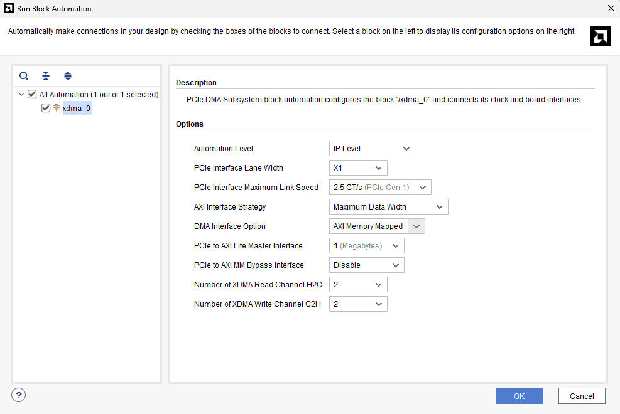Select xdma_0 item in the tree

(77, 109)
